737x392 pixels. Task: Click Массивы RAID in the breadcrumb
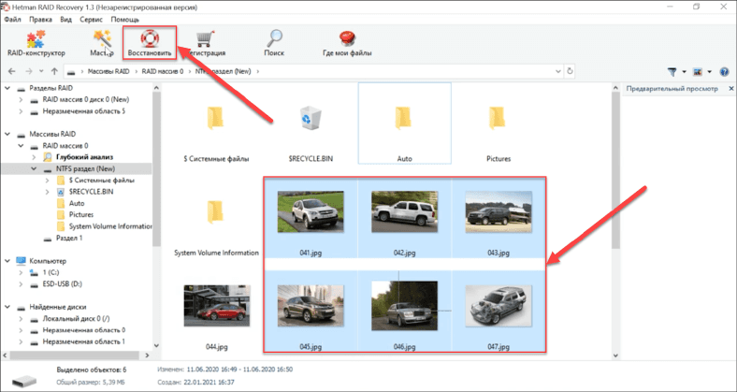click(108, 71)
